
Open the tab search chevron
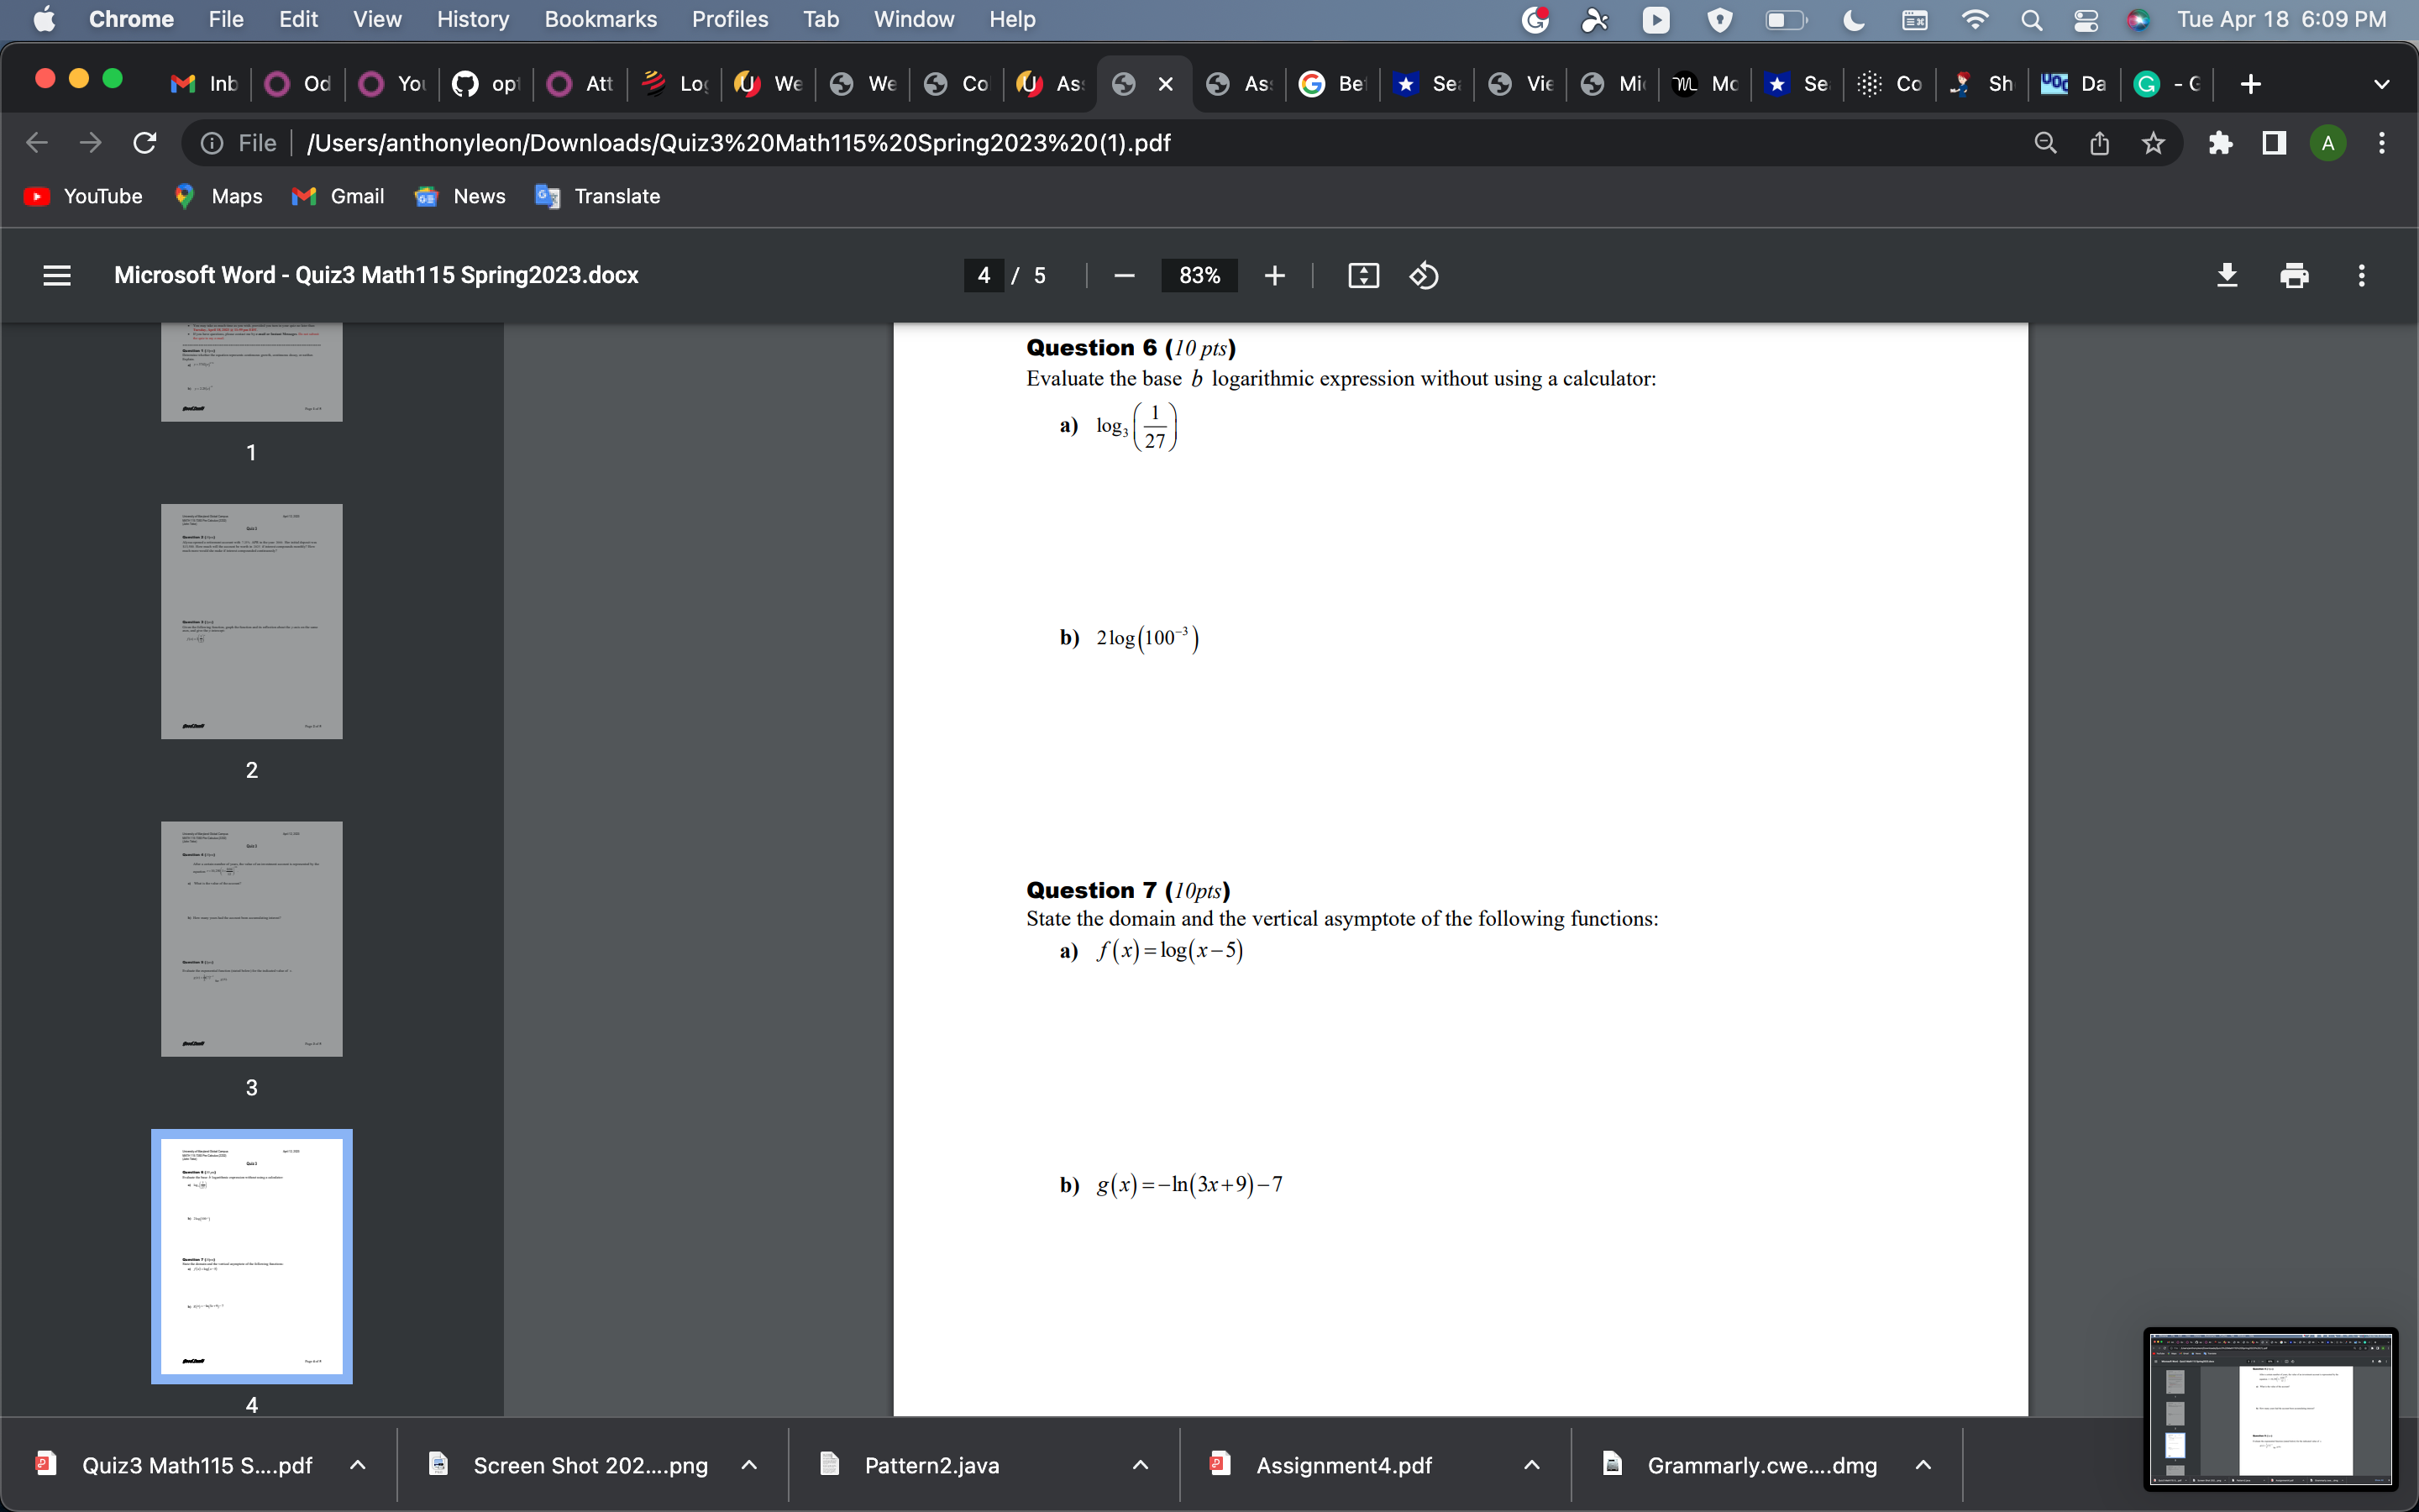coord(2381,84)
